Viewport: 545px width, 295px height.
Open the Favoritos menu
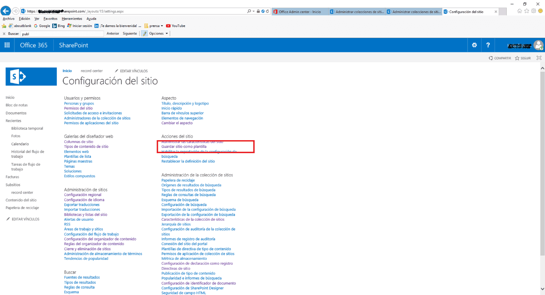[x=50, y=19]
